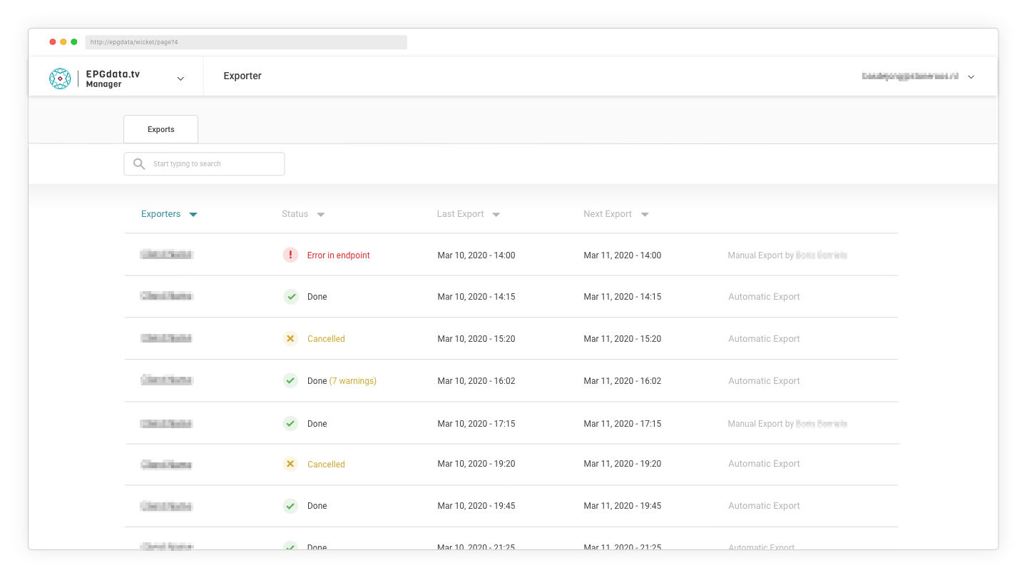Image resolution: width=1027 pixels, height=578 pixels.
Task: Select the 'Mar 11, 2020 - 14:00' next export cell
Action: click(623, 255)
